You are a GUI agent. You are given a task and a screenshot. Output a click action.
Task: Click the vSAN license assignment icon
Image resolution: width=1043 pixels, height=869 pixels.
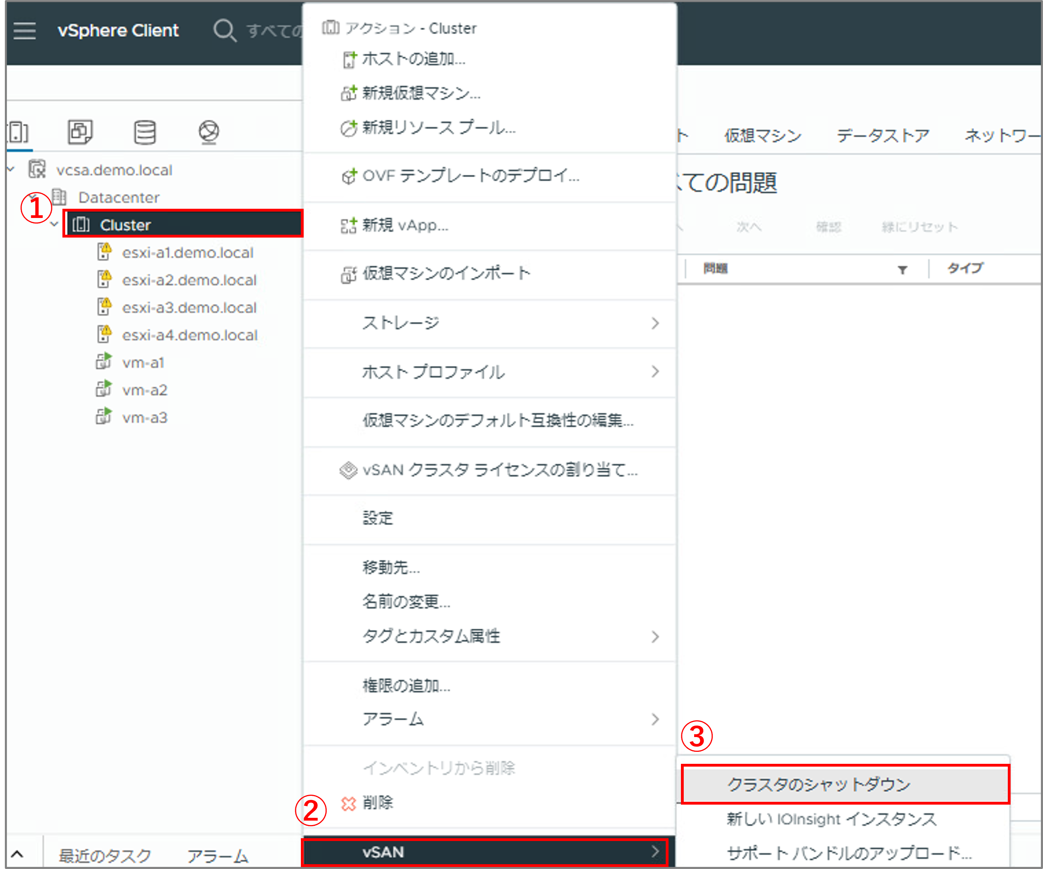click(x=348, y=470)
